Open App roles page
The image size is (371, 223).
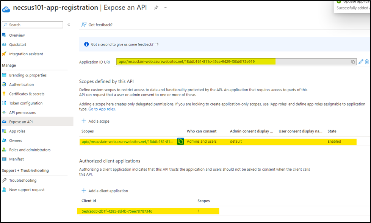point(17,131)
